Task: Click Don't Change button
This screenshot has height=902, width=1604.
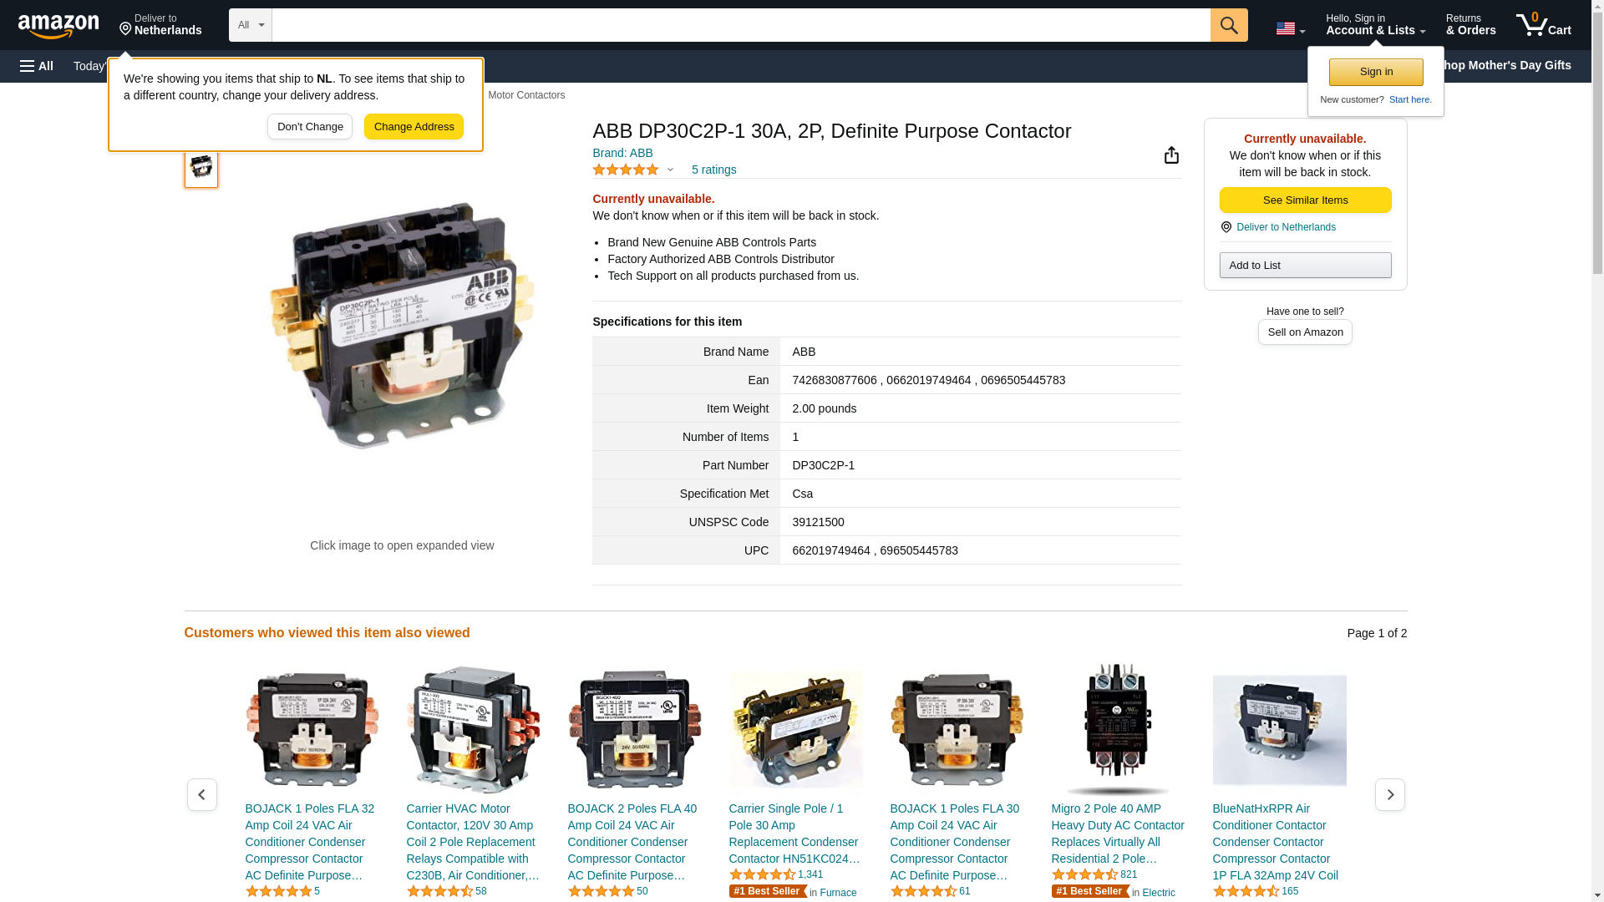Action: pos(310,127)
